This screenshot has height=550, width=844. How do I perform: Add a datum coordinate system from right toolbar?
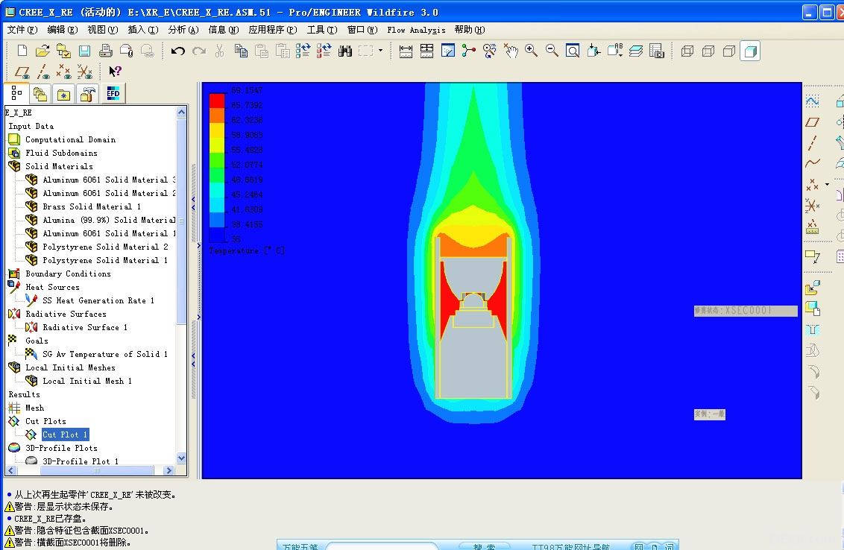tap(812, 205)
